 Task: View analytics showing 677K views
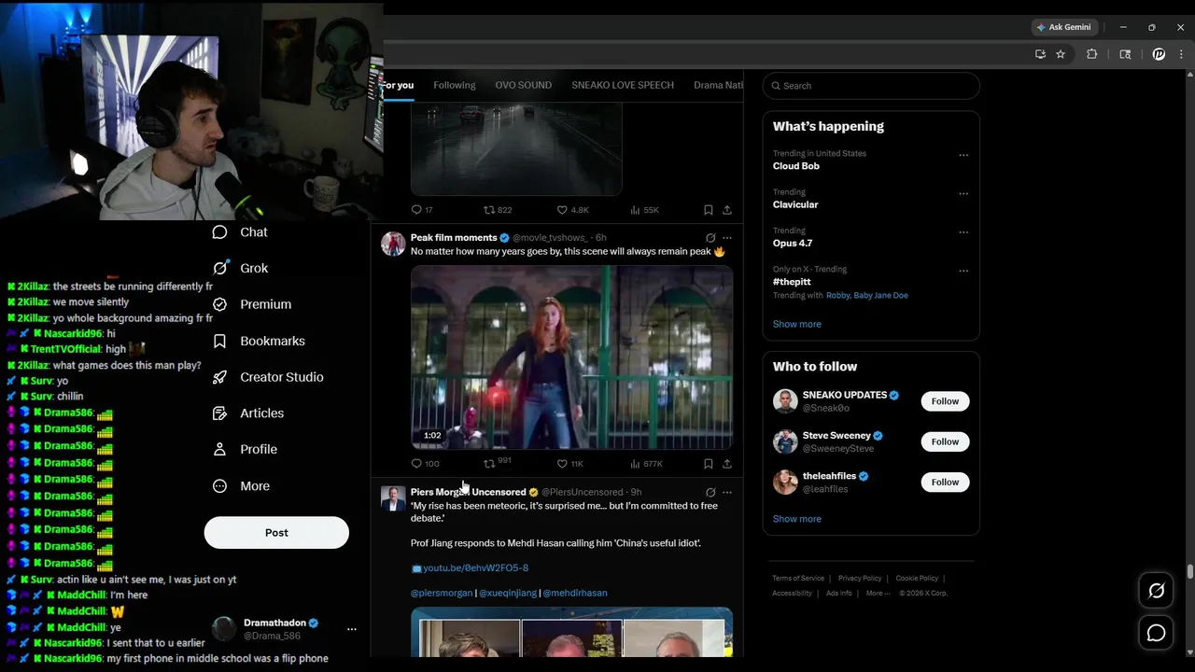(646, 464)
